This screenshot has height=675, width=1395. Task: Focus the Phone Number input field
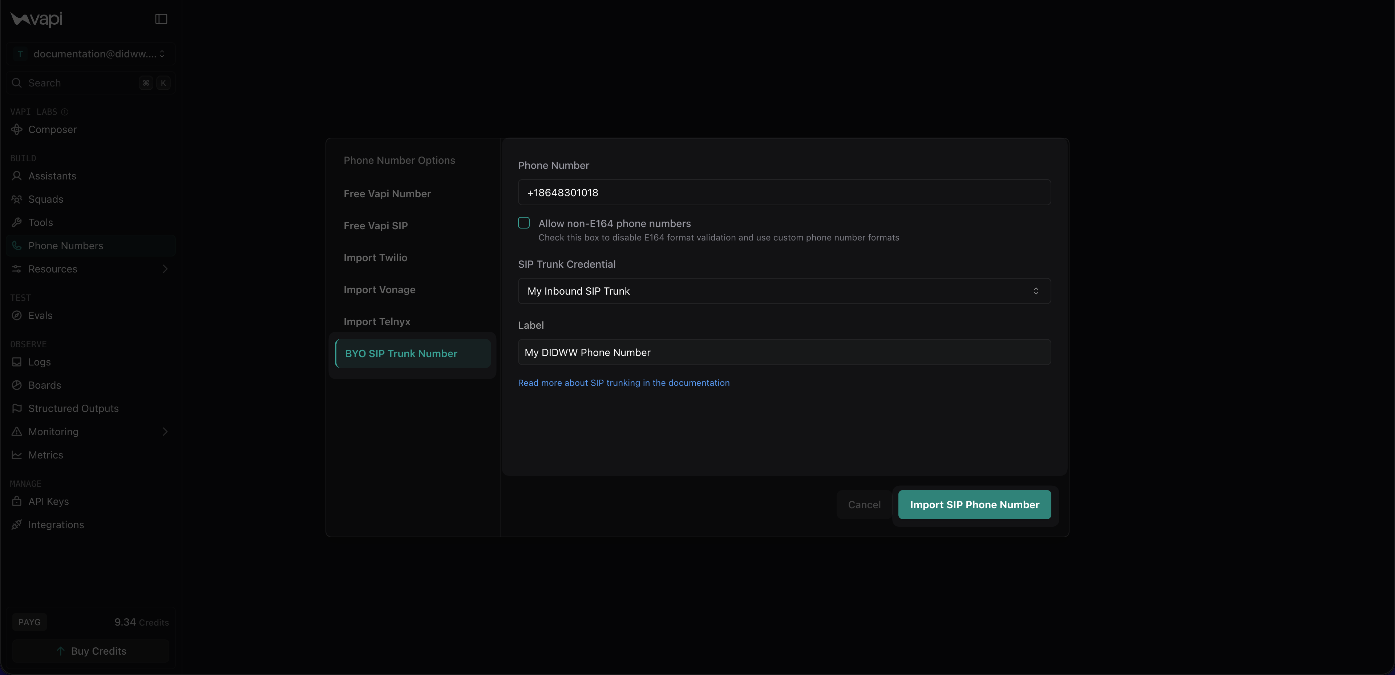pyautogui.click(x=784, y=193)
